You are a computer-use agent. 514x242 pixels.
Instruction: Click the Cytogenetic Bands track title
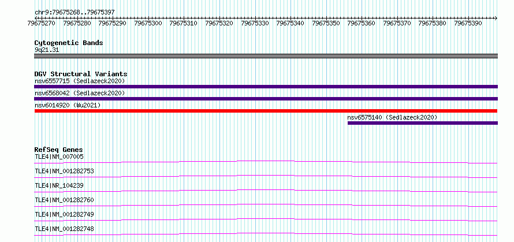69,43
